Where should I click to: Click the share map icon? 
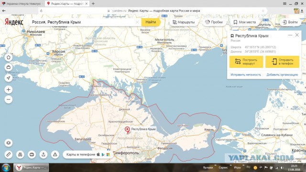pos(44,155)
